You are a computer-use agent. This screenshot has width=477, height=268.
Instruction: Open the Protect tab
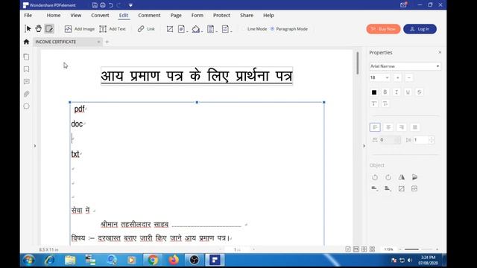click(221, 15)
